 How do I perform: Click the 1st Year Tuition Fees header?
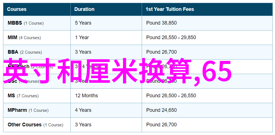(x=170, y=9)
